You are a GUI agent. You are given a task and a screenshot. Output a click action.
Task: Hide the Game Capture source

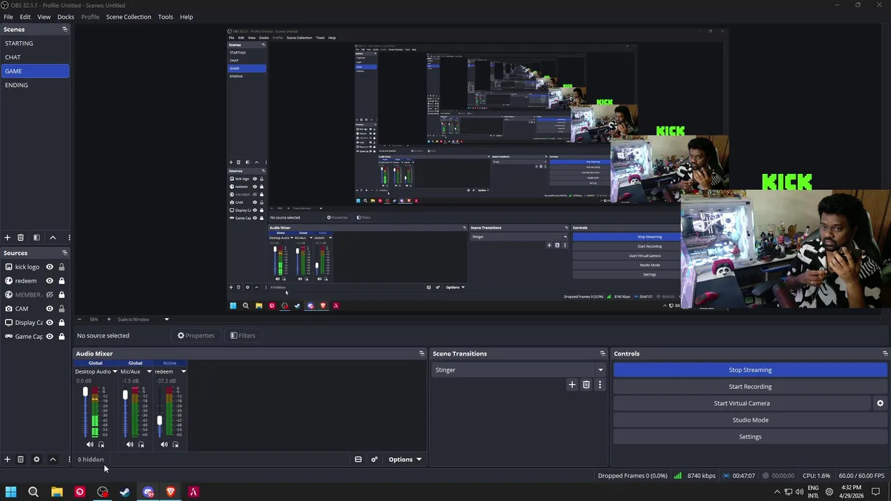(x=49, y=336)
